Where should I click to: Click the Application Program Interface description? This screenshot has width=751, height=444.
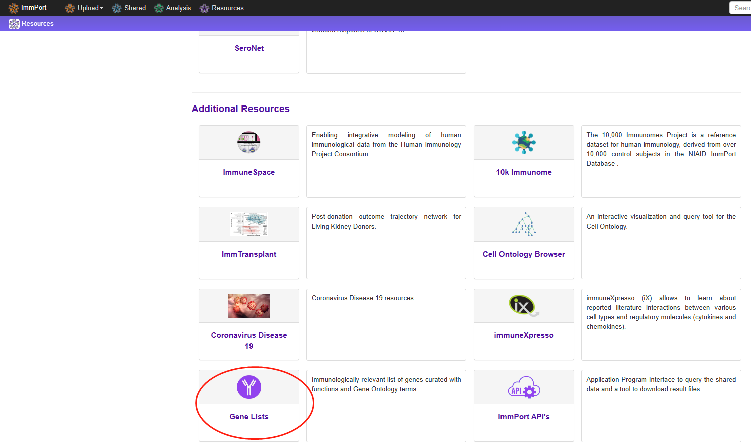point(661,384)
